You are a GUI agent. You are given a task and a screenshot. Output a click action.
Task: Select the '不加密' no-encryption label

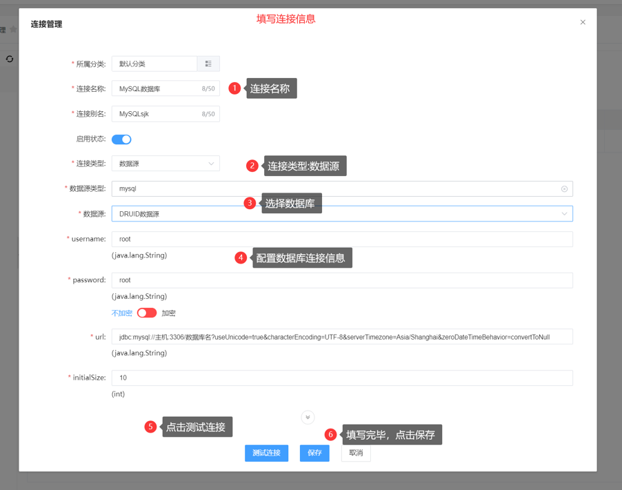[121, 313]
